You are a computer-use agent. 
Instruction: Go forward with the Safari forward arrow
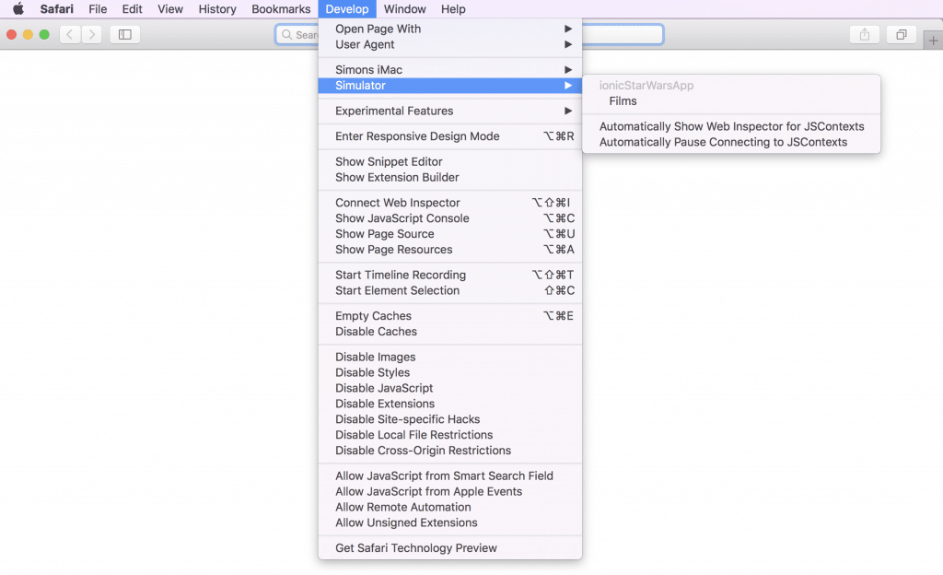91,34
